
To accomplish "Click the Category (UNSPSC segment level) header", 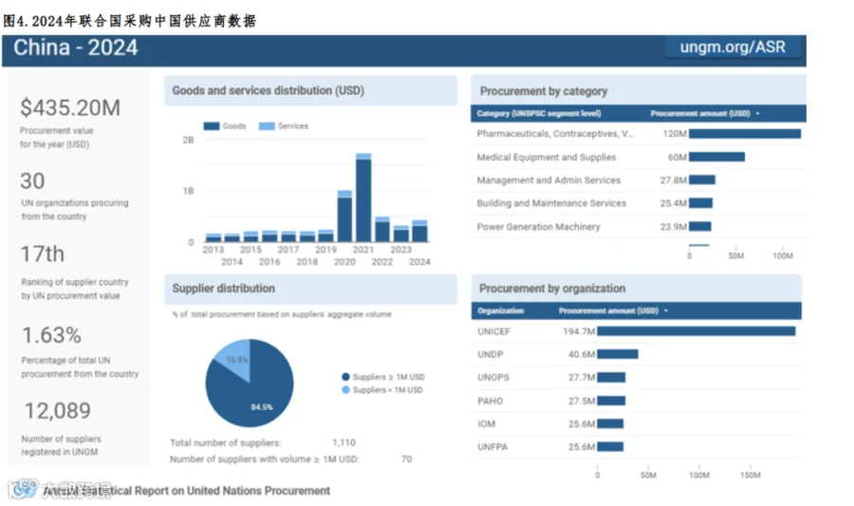I will point(539,113).
